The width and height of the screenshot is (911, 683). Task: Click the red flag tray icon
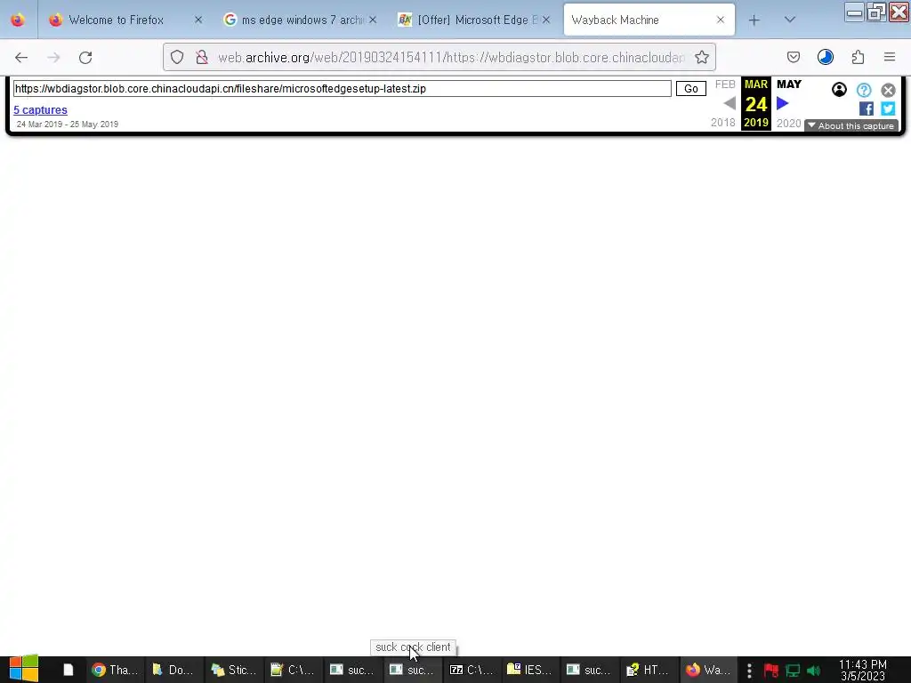771,671
